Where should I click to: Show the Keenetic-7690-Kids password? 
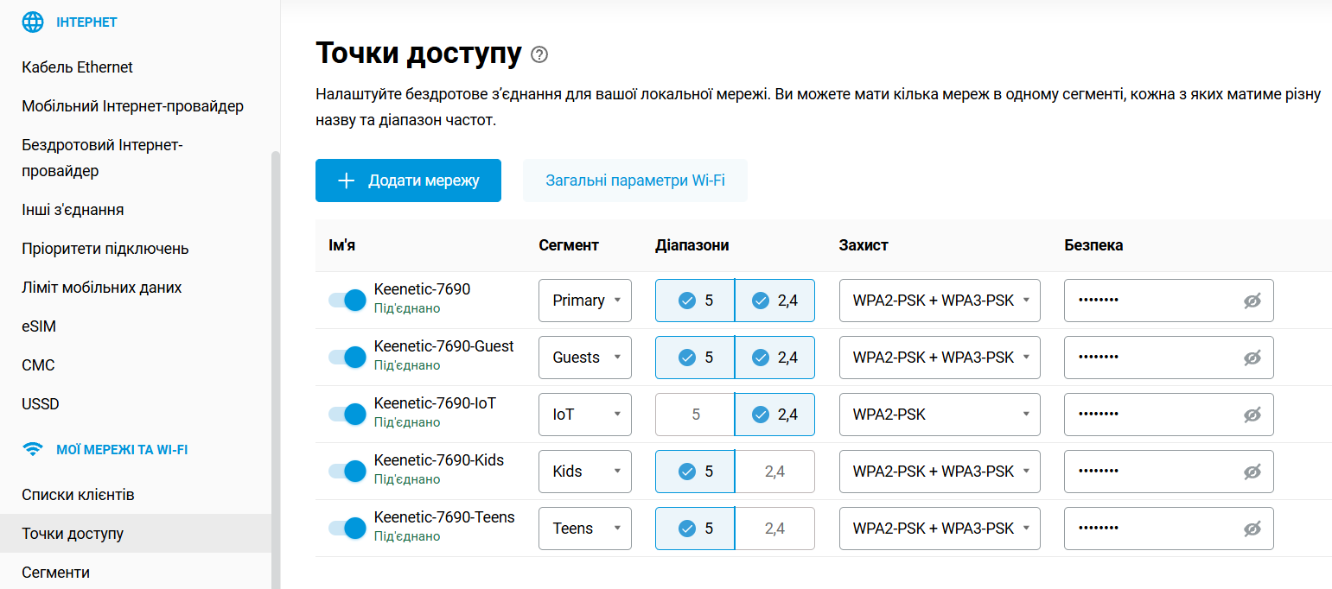pos(1252,472)
